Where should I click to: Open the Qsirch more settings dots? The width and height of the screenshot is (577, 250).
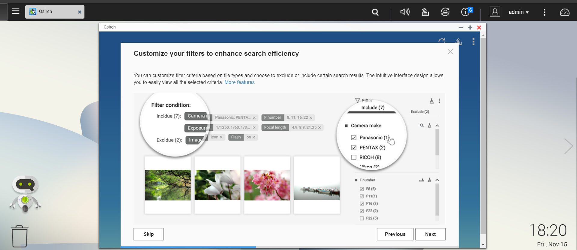point(473,42)
